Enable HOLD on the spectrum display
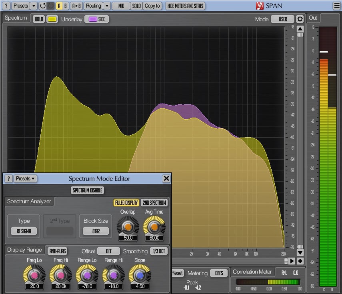342x294 pixels. point(38,19)
